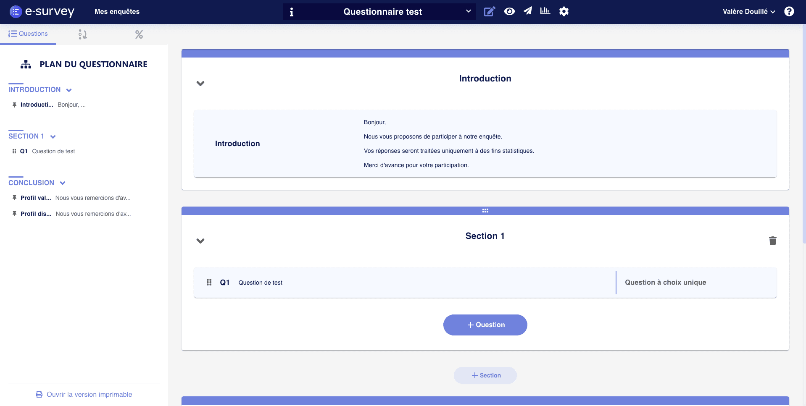Open the Valère Douillé user menu
Image resolution: width=806 pixels, height=406 pixels.
pyautogui.click(x=748, y=12)
